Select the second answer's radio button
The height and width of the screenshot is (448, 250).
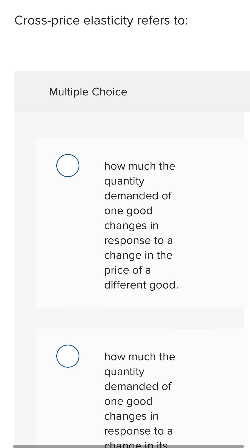coord(68,356)
